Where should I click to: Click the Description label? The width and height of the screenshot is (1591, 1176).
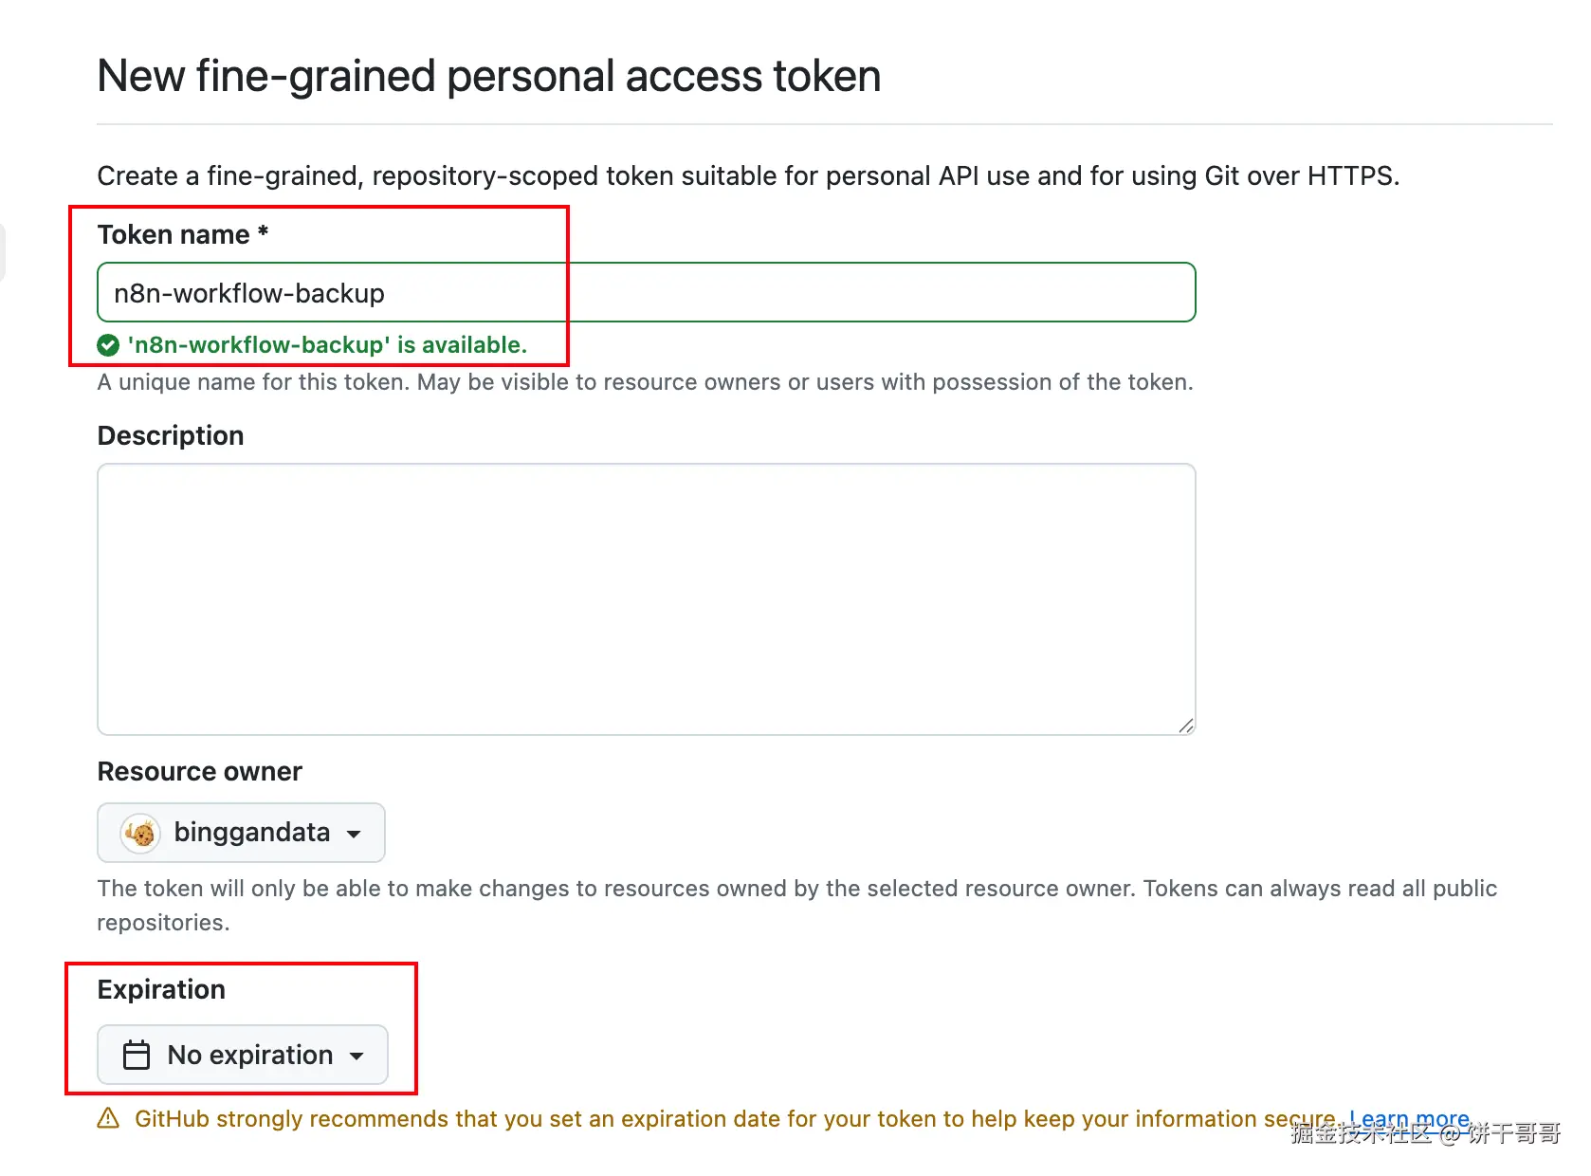point(171,435)
